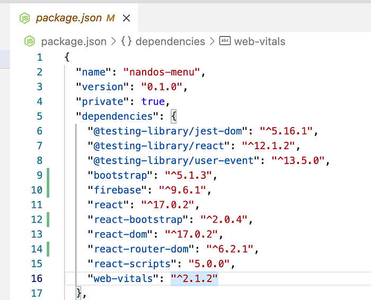Click green change marker beside line 12
Viewport: 371px width, 300px height.
(x=48, y=220)
